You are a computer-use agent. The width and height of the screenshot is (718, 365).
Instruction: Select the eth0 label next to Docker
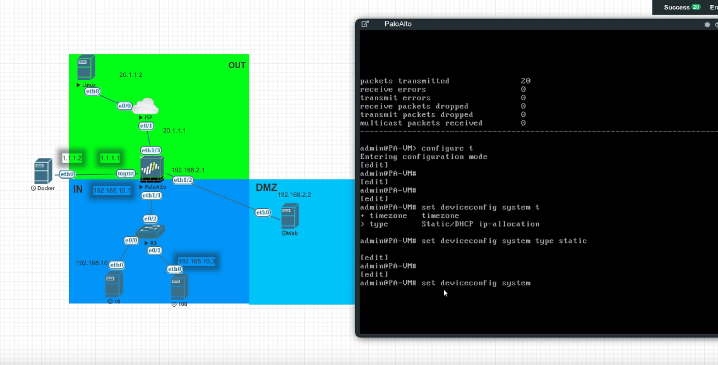[x=67, y=174]
